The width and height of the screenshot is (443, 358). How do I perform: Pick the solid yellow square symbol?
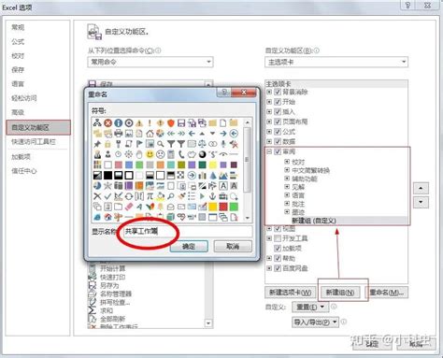click(x=213, y=207)
